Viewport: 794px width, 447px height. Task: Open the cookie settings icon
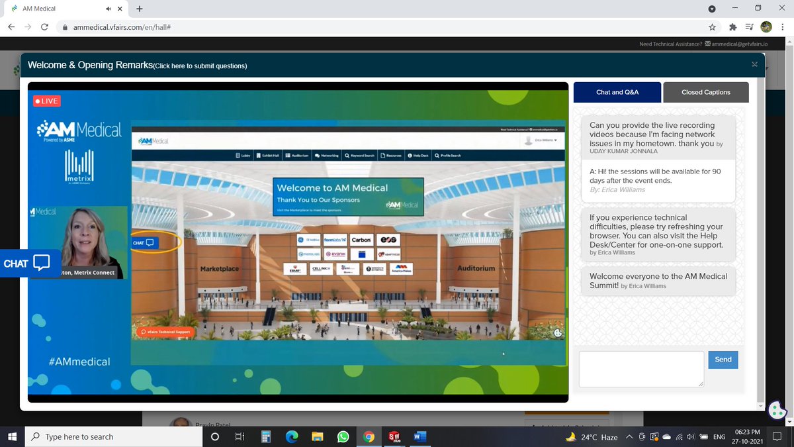pyautogui.click(x=777, y=411)
